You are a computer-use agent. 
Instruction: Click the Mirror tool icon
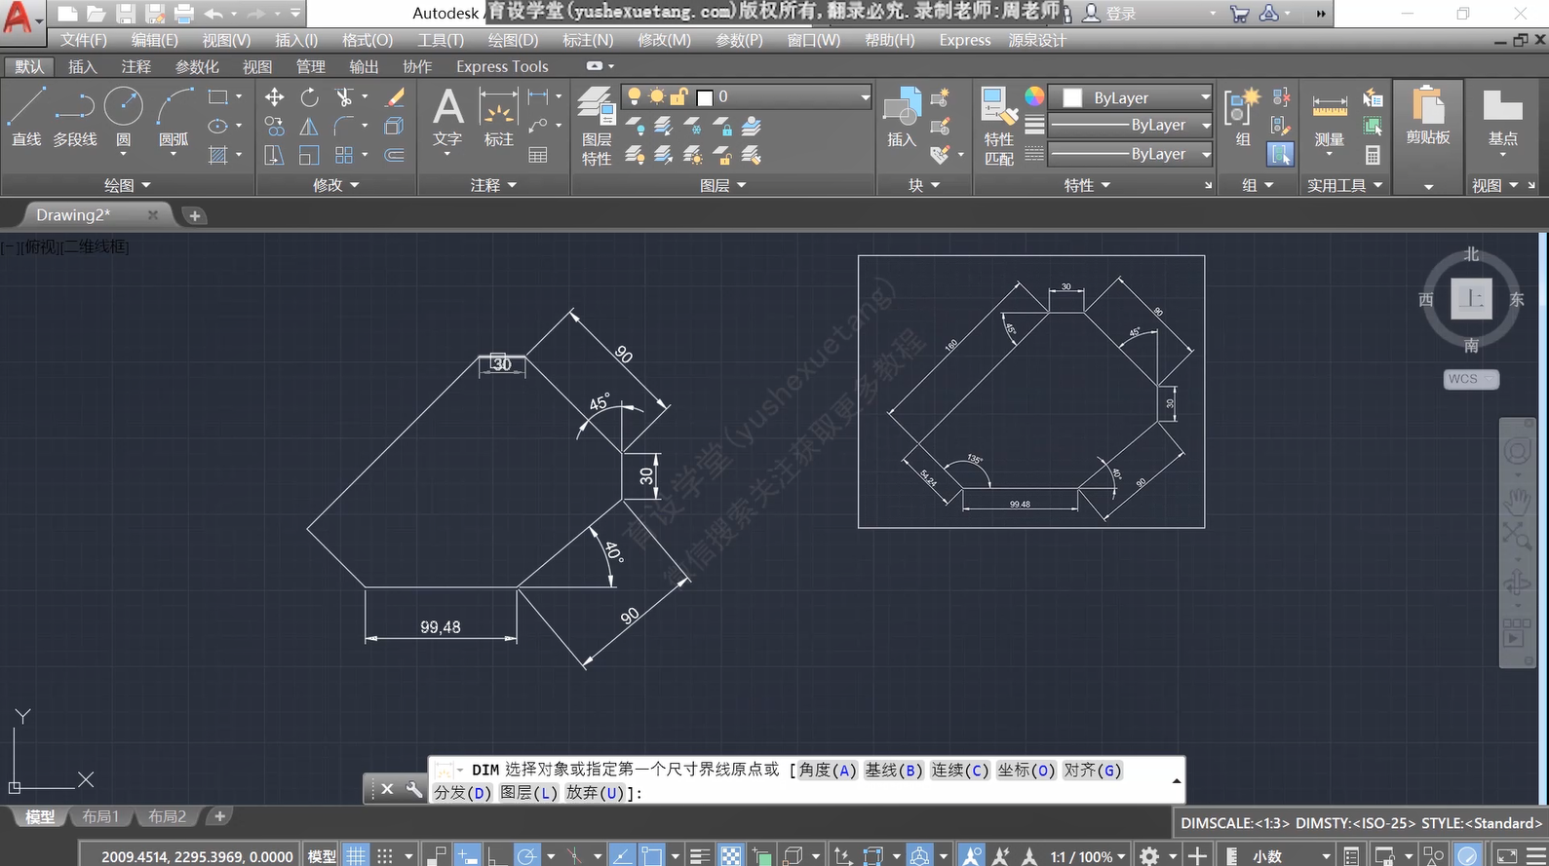309,126
